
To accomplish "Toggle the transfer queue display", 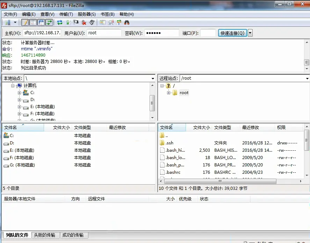I will click(x=49, y=22).
